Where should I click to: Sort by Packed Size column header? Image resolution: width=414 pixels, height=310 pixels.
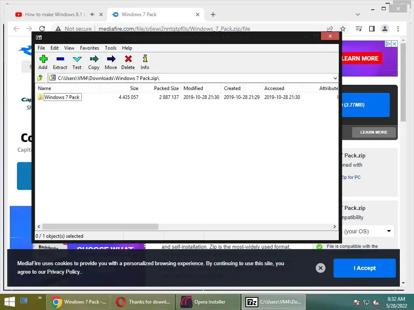coord(161,88)
